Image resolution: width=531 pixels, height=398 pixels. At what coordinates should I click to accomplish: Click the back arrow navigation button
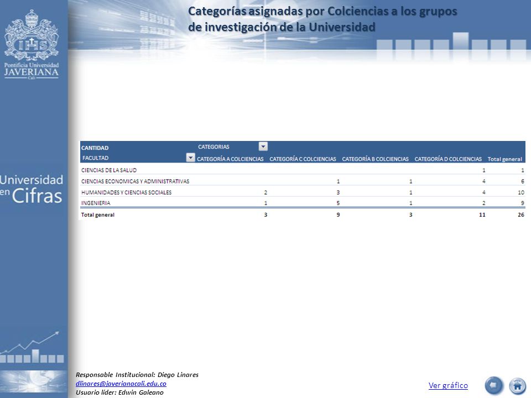point(494,385)
